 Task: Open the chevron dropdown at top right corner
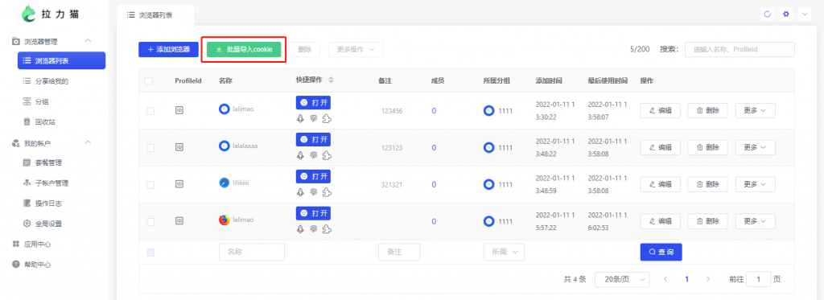[x=805, y=14]
